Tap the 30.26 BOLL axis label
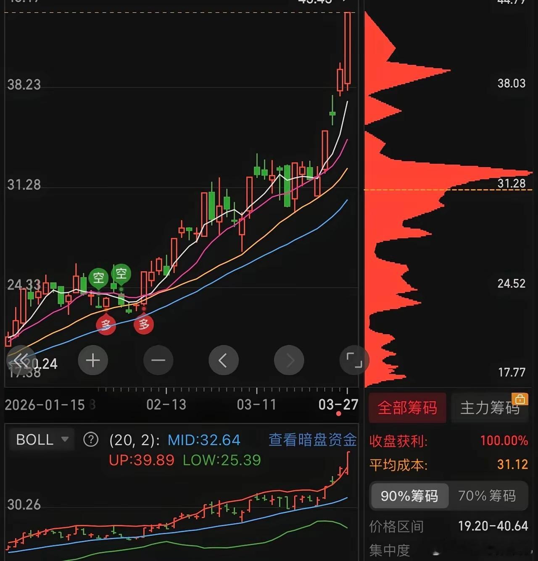 [24, 504]
